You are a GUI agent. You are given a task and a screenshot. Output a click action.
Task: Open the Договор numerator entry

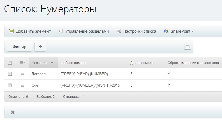pos(38,74)
